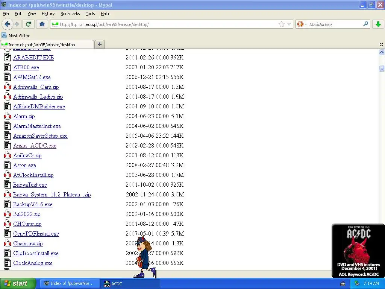Screen dimensions: 385x289
Task: Click the 2001-02-26 00:00 date for ARABEDIT.EXE
Action: pyautogui.click(x=147, y=58)
